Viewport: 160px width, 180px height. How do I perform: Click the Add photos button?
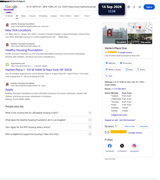coord(144,126)
